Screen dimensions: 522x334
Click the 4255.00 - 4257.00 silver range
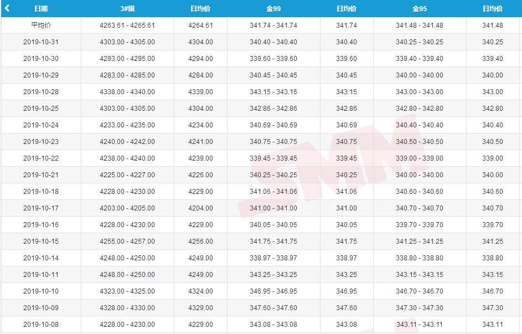click(x=127, y=241)
